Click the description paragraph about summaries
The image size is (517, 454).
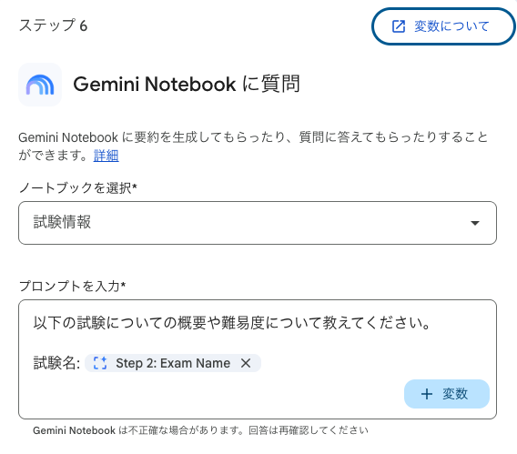[253, 146]
